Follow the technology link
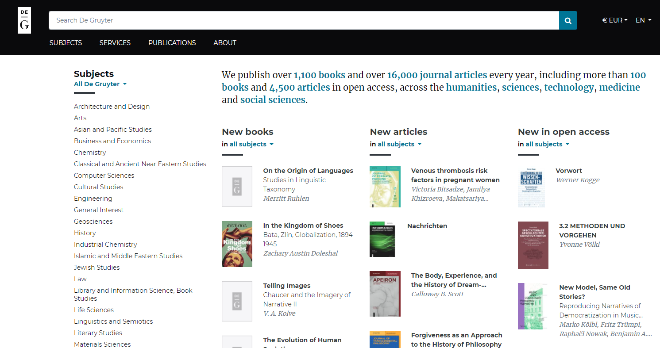Viewport: 660px width, 348px height. (569, 88)
